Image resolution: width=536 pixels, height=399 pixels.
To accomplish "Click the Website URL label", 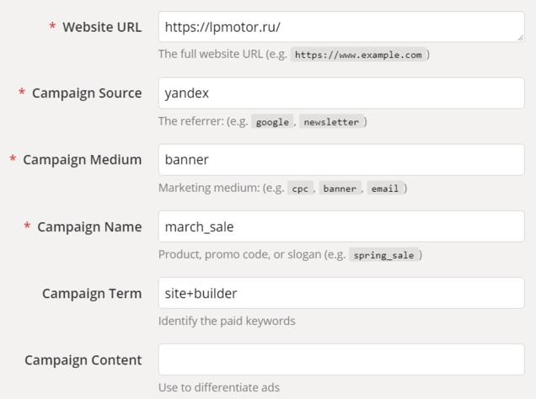I will [x=102, y=27].
